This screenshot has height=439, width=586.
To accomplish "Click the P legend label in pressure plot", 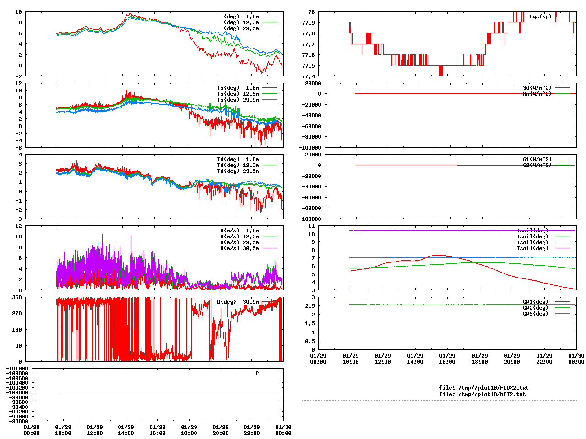I will (x=257, y=373).
